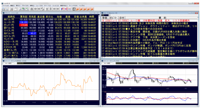Click the price table vertical scrollbar

pos(99,36)
